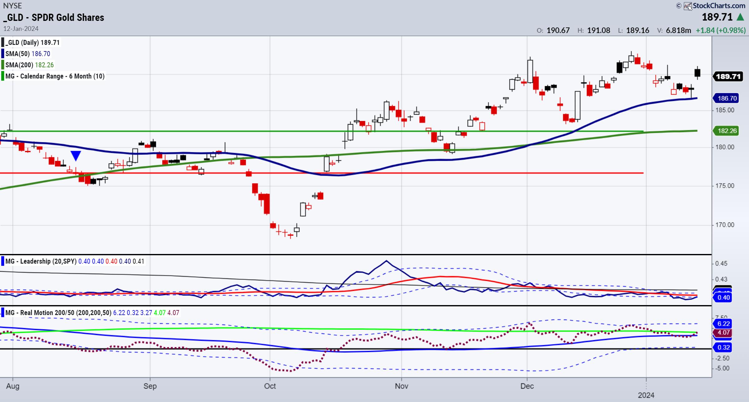Click the Oct label on time axis
Screen dimensions: 749x402
point(270,386)
